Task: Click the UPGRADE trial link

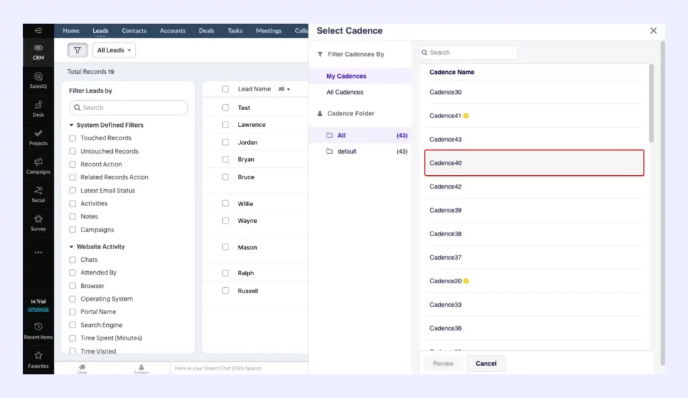Action: tap(38, 309)
